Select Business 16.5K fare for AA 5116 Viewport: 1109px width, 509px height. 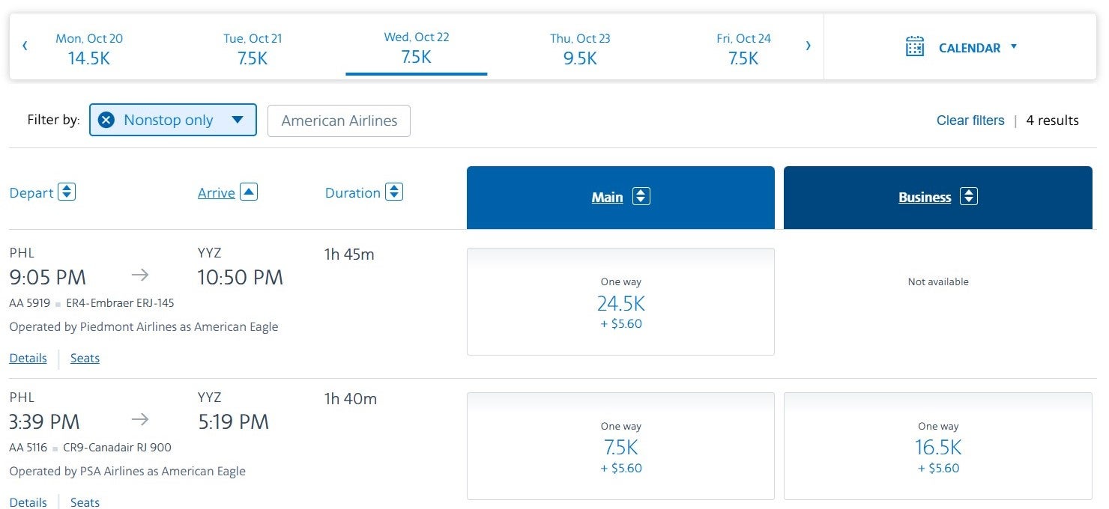(x=938, y=446)
